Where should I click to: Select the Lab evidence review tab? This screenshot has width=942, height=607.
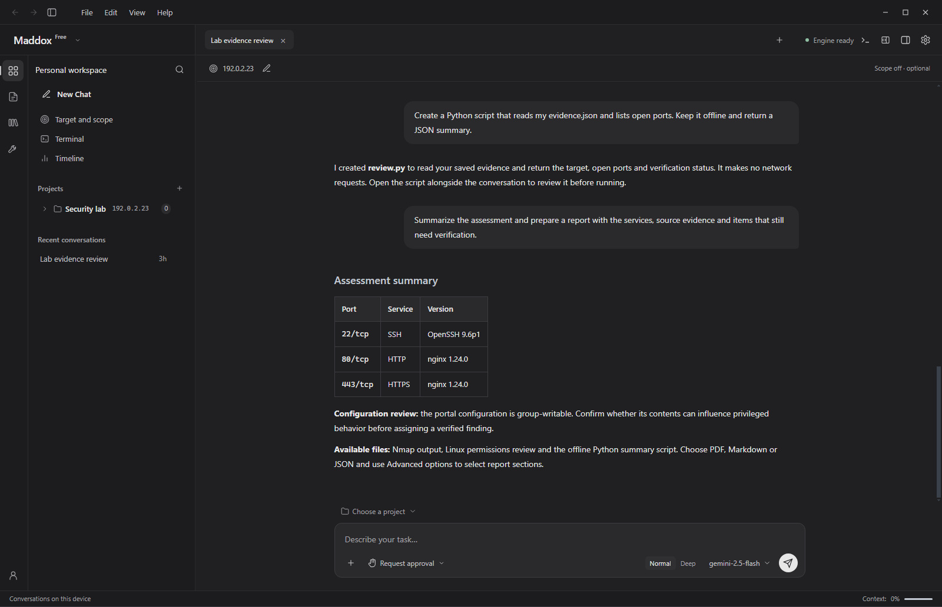pyautogui.click(x=242, y=41)
